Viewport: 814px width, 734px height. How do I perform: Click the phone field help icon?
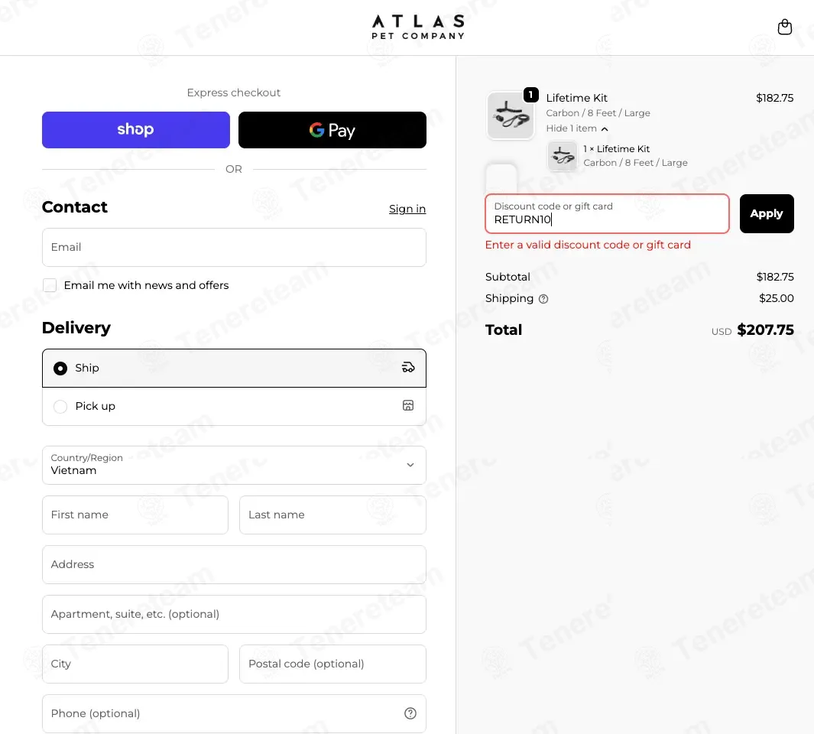click(410, 713)
